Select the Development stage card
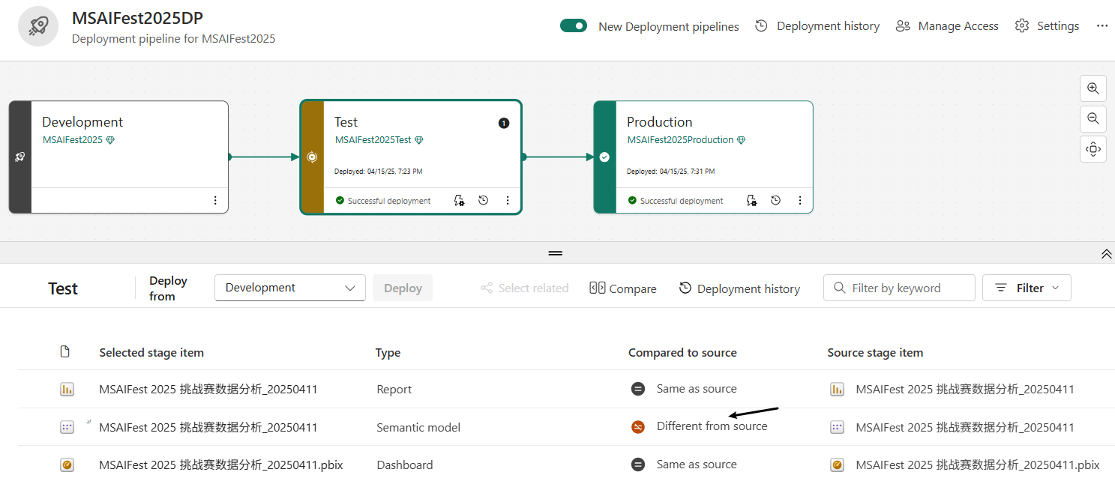This screenshot has width=1115, height=487. (x=118, y=157)
